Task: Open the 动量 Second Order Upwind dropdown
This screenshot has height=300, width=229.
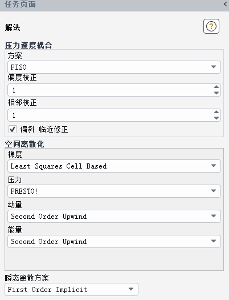Action: pyautogui.click(x=114, y=216)
